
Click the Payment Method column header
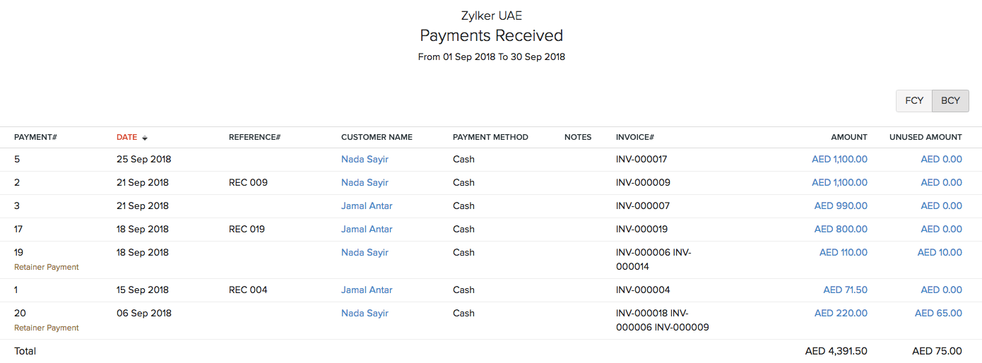click(490, 137)
